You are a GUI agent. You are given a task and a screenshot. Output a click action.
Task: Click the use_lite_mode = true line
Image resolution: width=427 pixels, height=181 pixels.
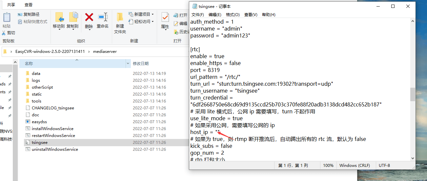(x=216, y=118)
